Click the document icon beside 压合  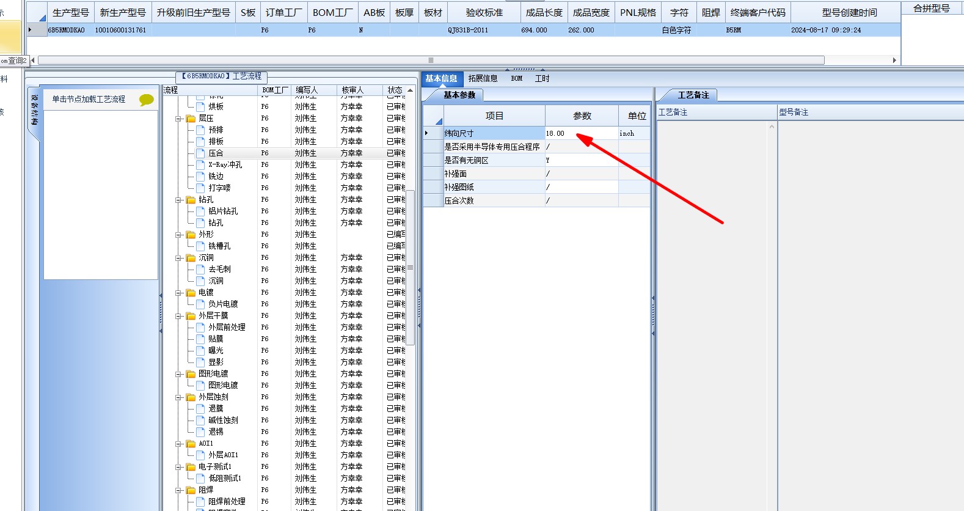(x=200, y=153)
